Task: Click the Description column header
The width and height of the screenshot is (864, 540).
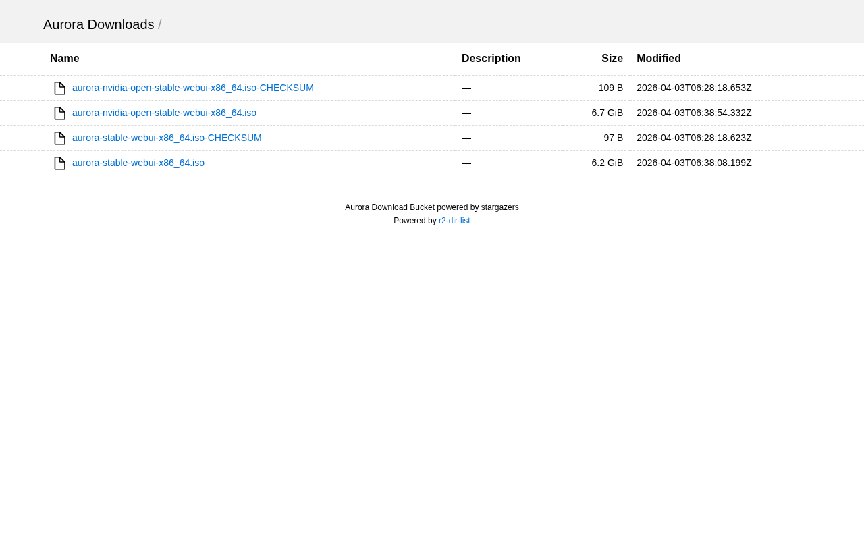Action: tap(491, 59)
